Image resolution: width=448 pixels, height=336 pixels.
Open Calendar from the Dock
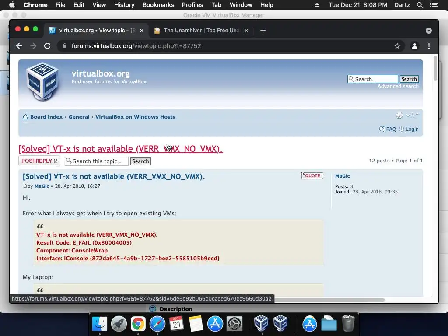coord(177,324)
